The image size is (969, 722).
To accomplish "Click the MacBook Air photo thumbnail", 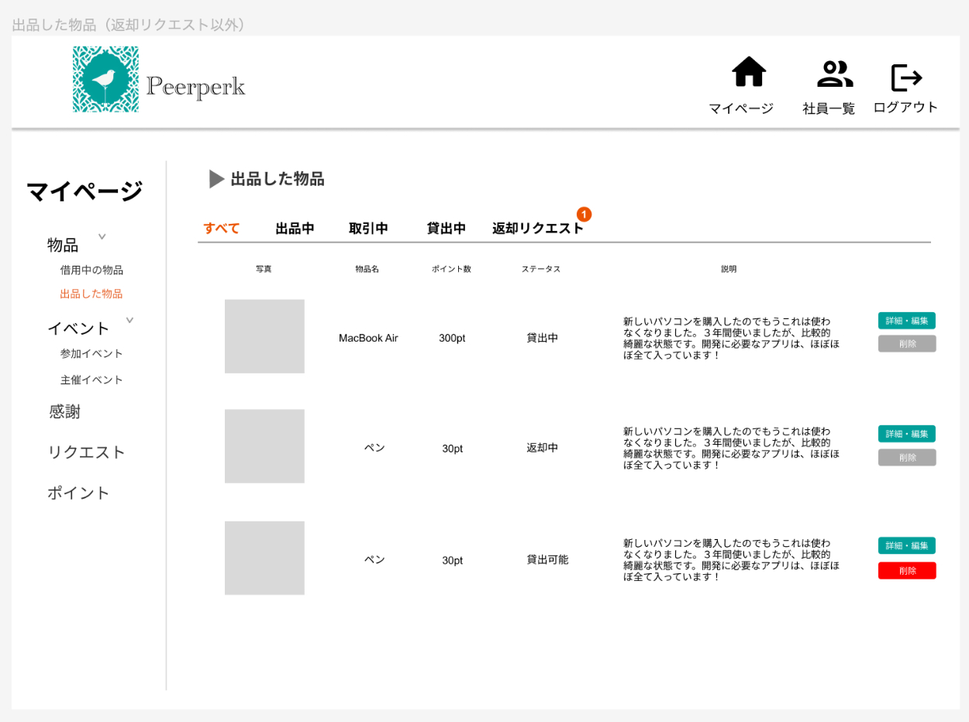I will pyautogui.click(x=264, y=336).
